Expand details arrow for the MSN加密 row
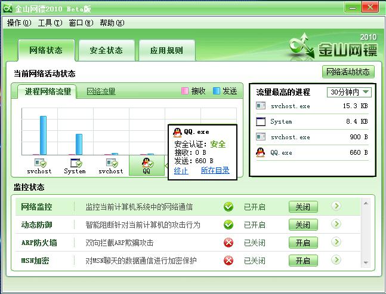This screenshot has width=386, height=294. 336,260
